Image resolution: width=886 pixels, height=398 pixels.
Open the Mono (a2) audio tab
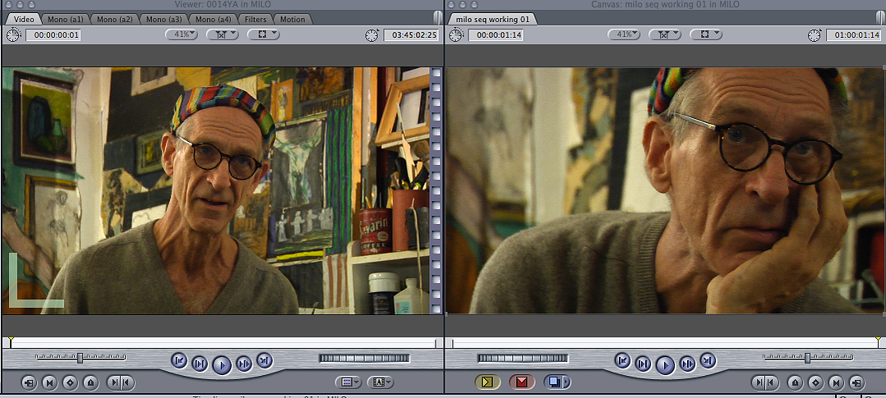click(x=115, y=19)
